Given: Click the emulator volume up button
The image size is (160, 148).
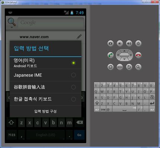Looking at the screenshot, I should (x=129, y=43).
